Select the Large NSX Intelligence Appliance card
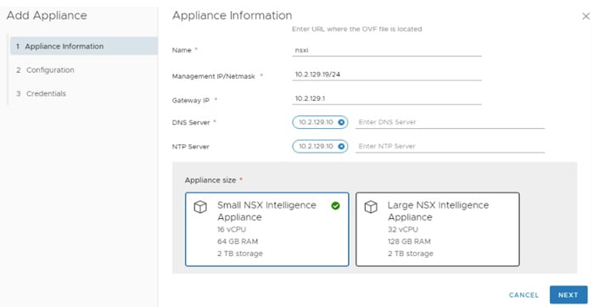This screenshot has height=307, width=594. click(x=438, y=229)
